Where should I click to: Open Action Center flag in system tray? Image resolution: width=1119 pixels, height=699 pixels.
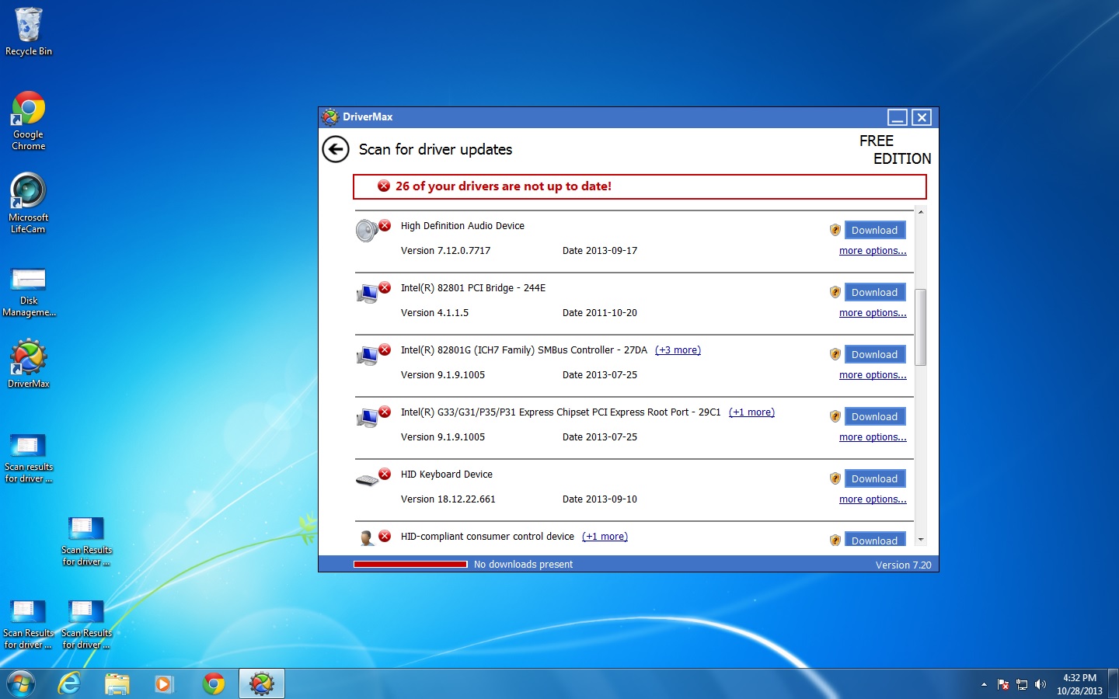1003,684
